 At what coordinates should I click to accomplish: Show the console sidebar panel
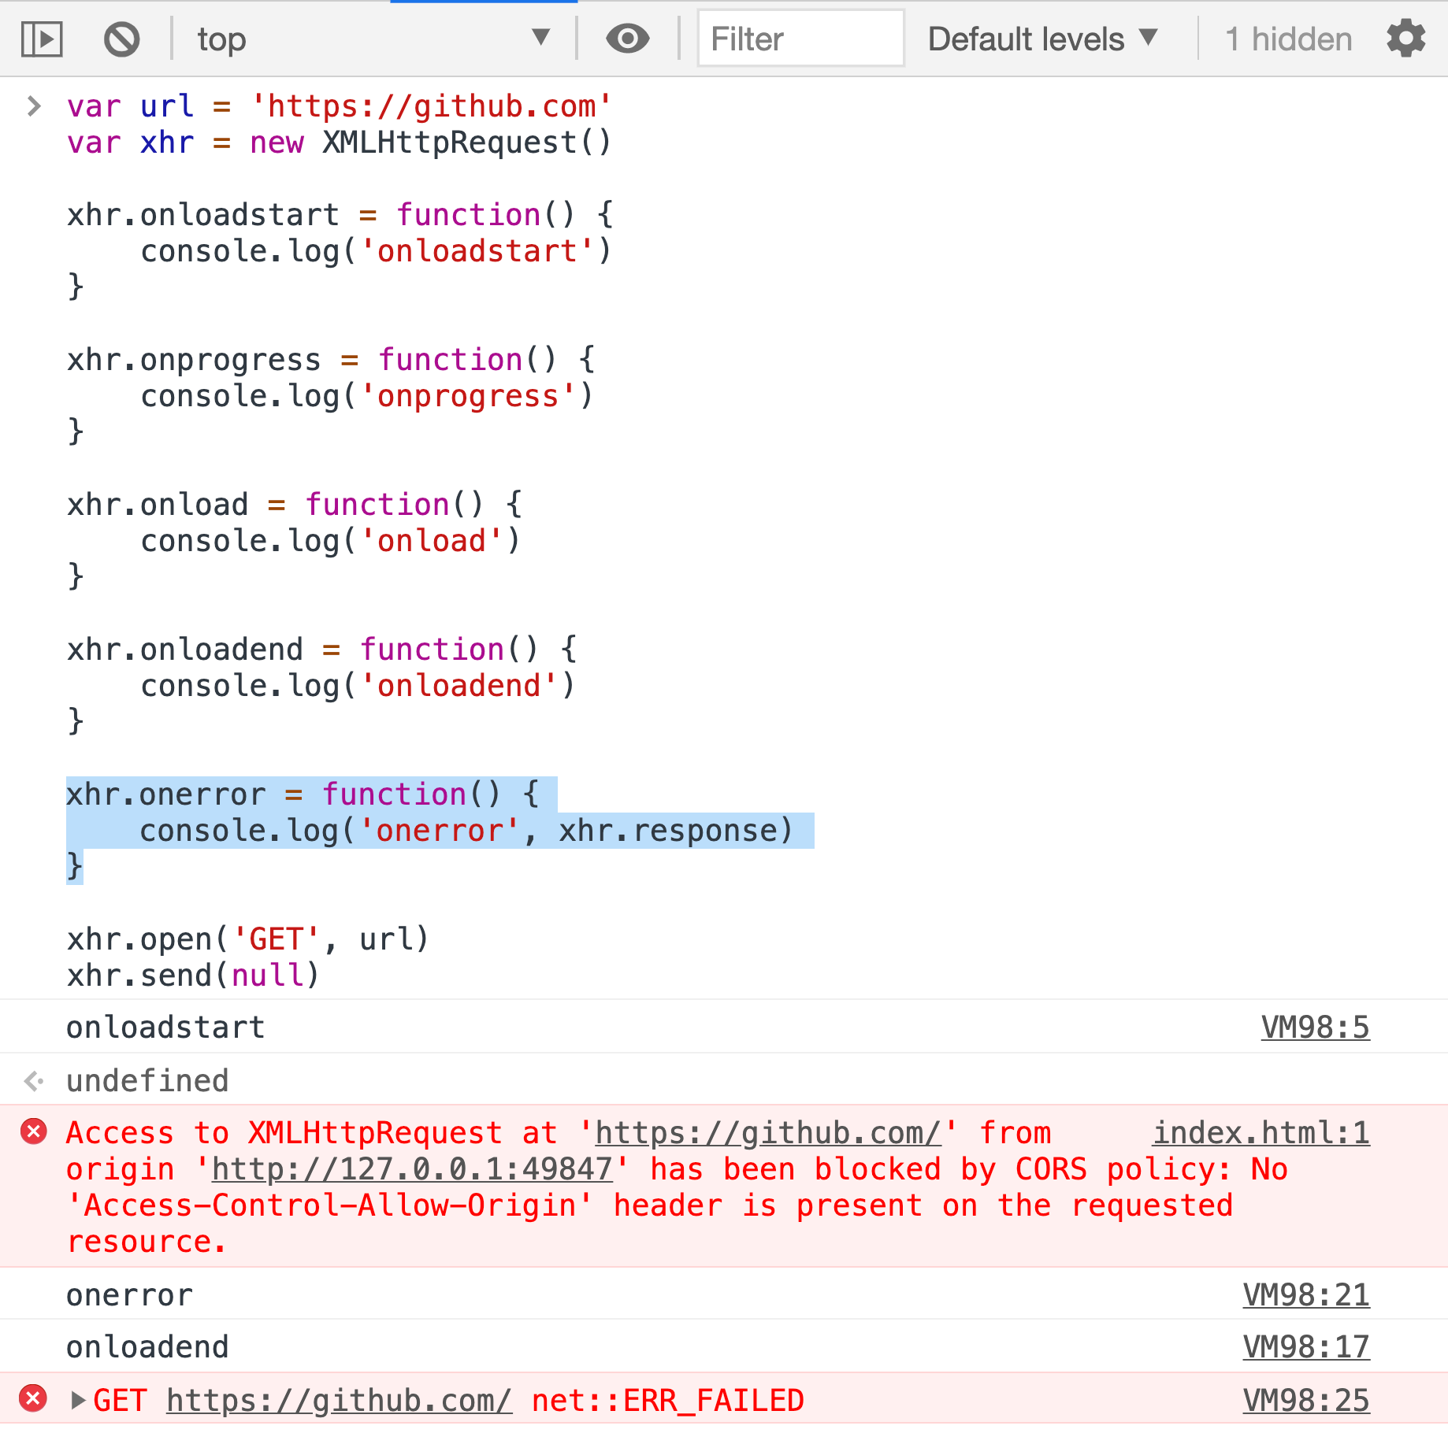coord(41,39)
